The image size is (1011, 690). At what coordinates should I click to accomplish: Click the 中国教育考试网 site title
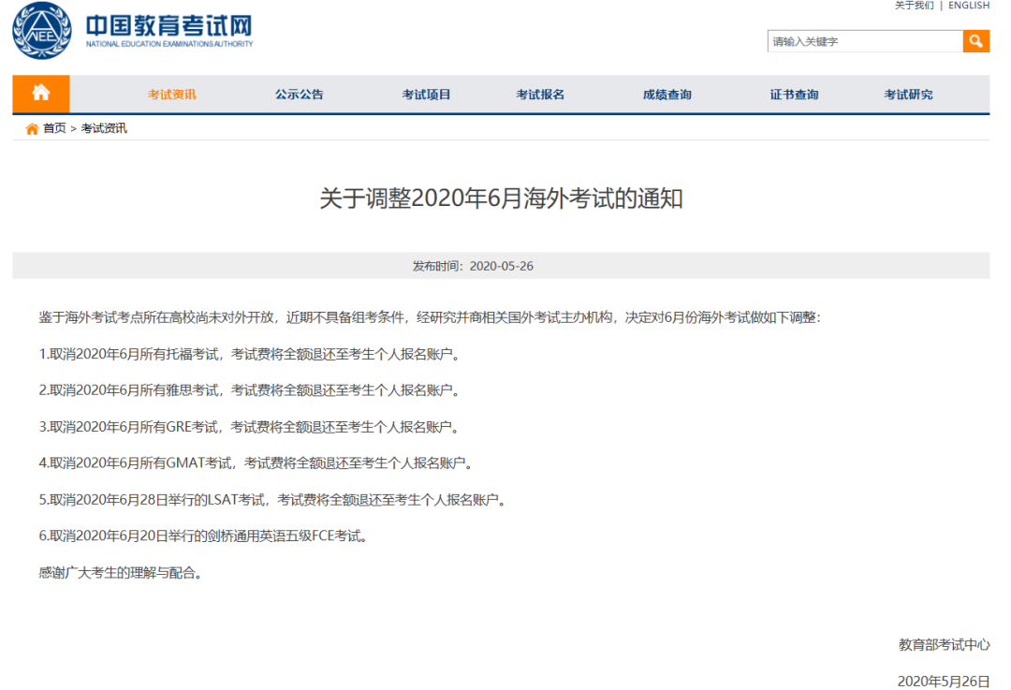(168, 26)
